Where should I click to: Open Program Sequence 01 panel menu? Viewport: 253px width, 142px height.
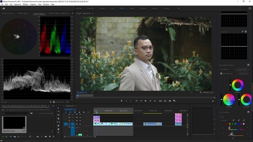93,13
